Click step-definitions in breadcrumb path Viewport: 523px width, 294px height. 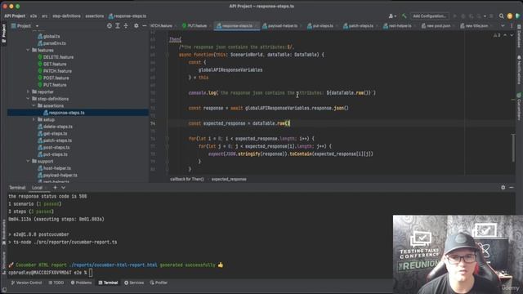tap(66, 16)
